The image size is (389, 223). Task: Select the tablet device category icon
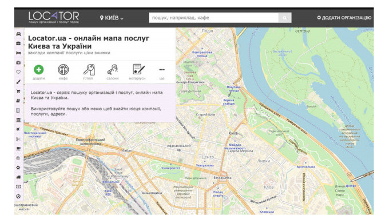click(x=18, y=110)
